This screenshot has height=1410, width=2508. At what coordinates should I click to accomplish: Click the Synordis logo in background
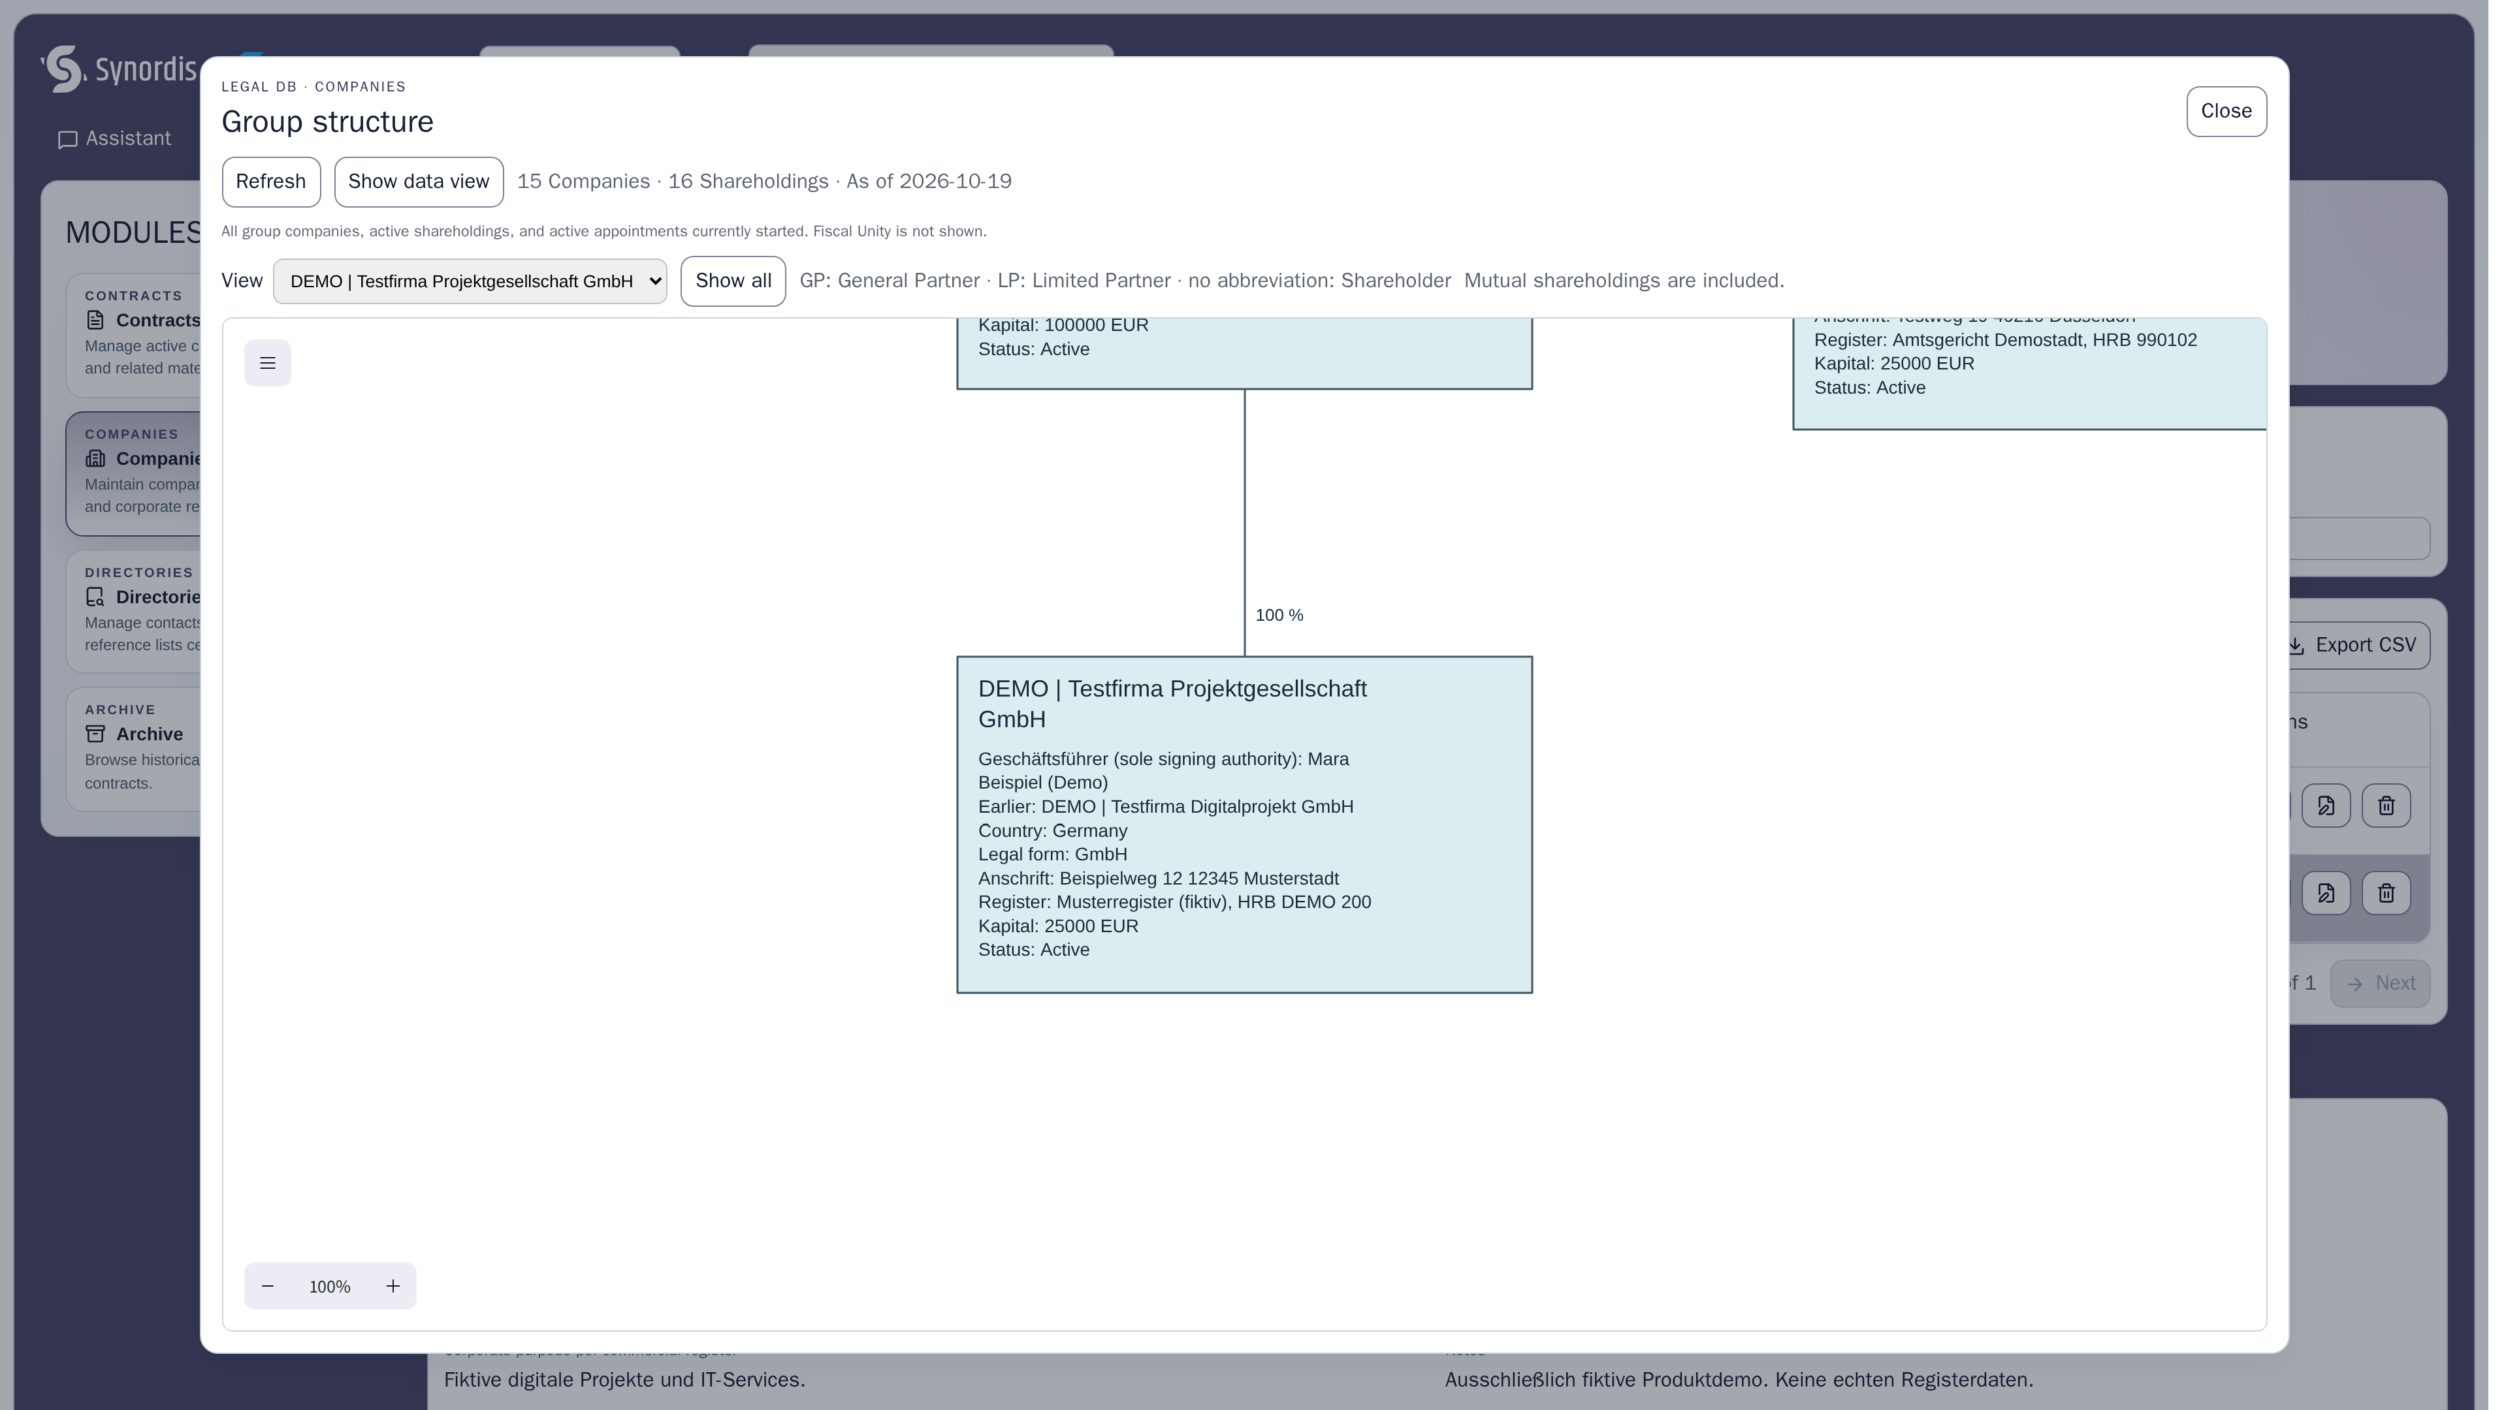[x=119, y=70]
